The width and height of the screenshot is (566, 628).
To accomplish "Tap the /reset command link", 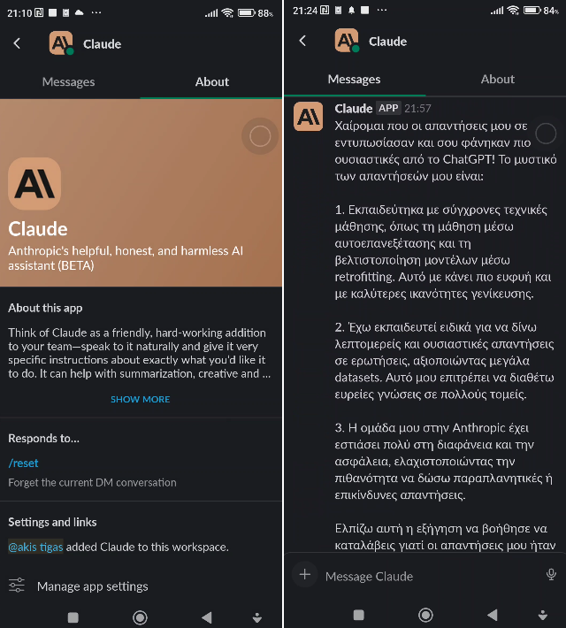I will pos(23,463).
